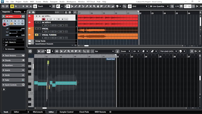Screen dimensions: 202x114
Task: Select the Group Tracks folder
Action: pyautogui.click(x=40, y=41)
